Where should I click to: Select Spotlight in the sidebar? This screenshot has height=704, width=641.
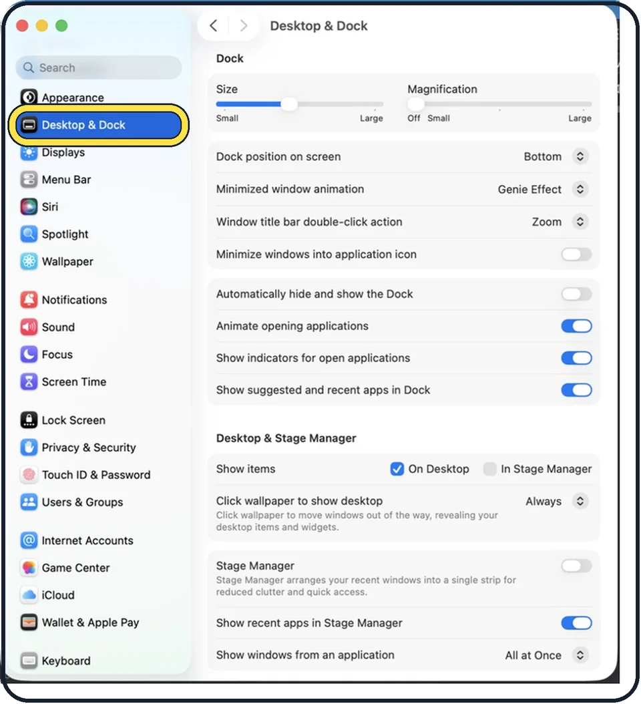coord(65,234)
